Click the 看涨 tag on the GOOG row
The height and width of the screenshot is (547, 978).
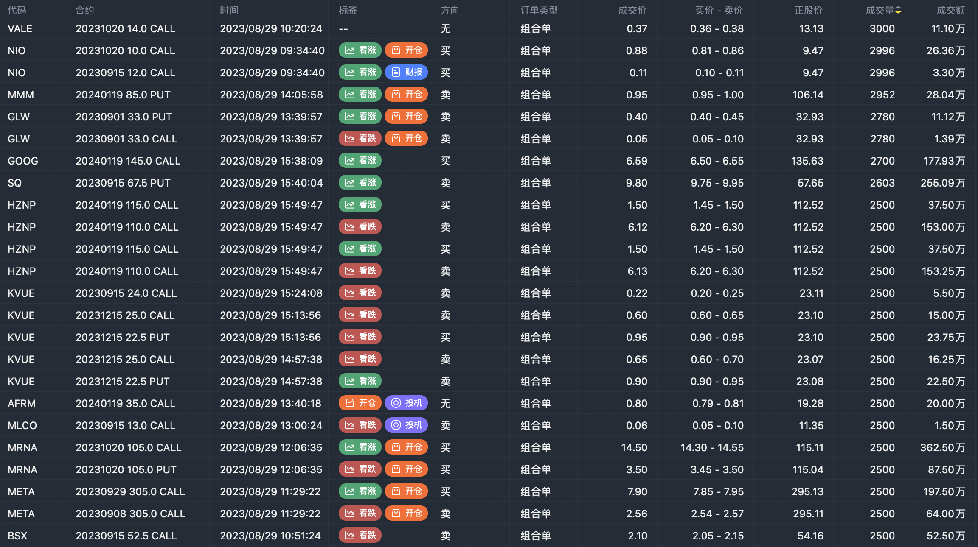click(360, 161)
